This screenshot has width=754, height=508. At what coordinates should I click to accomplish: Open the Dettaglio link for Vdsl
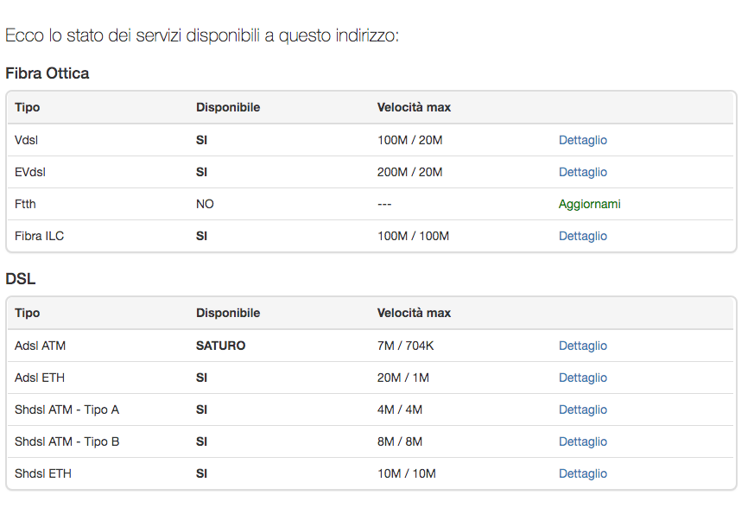pyautogui.click(x=582, y=140)
